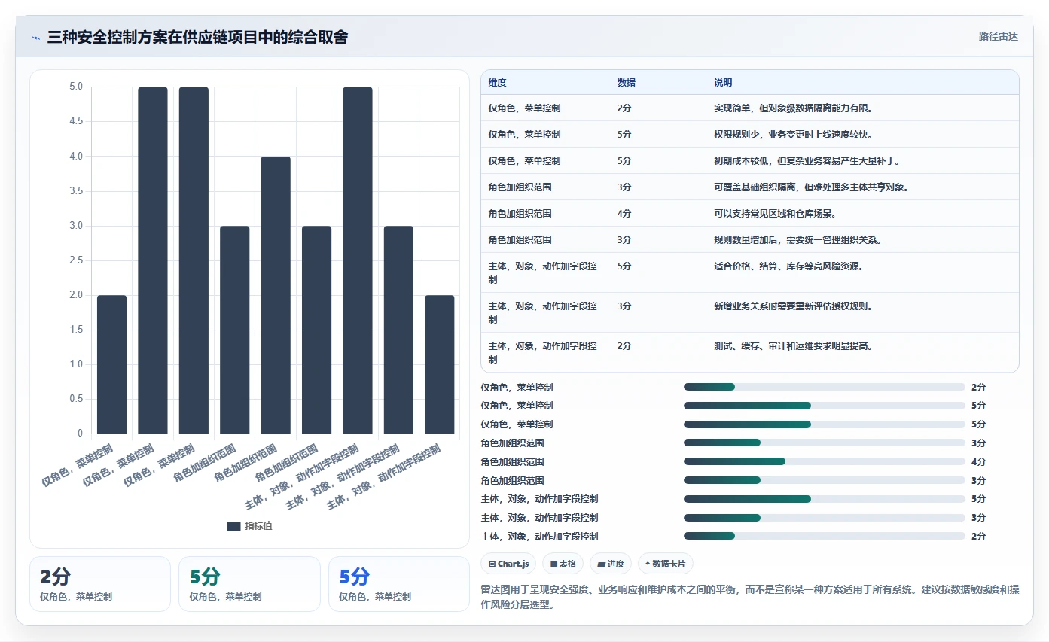Click the 仅角色，菜单控制 chart bar with value 2.0
Screen dimensions: 1049x642
click(x=112, y=364)
